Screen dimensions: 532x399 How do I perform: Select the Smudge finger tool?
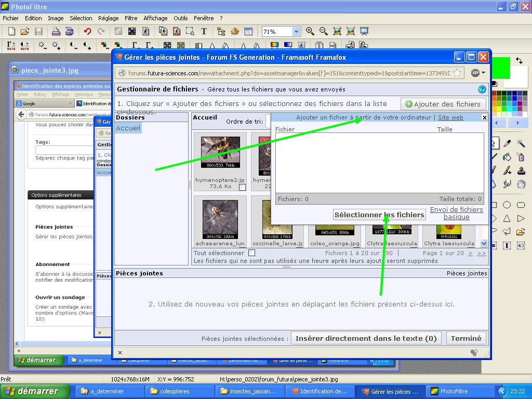click(507, 184)
